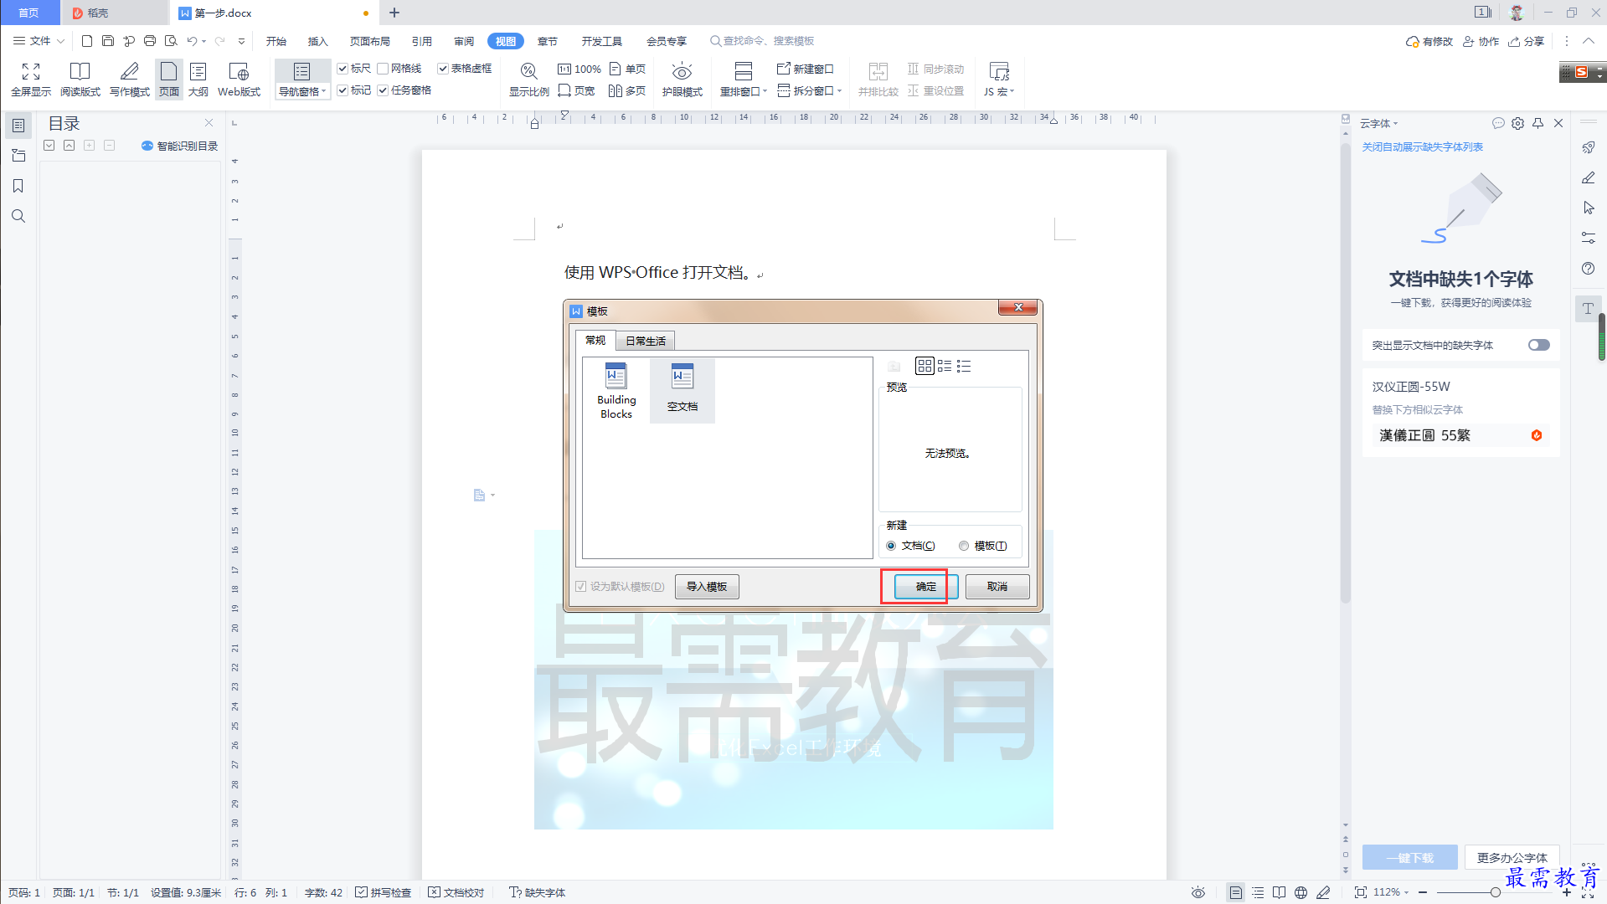
Task: Toggle table dashed borders checkbox
Action: tap(443, 69)
